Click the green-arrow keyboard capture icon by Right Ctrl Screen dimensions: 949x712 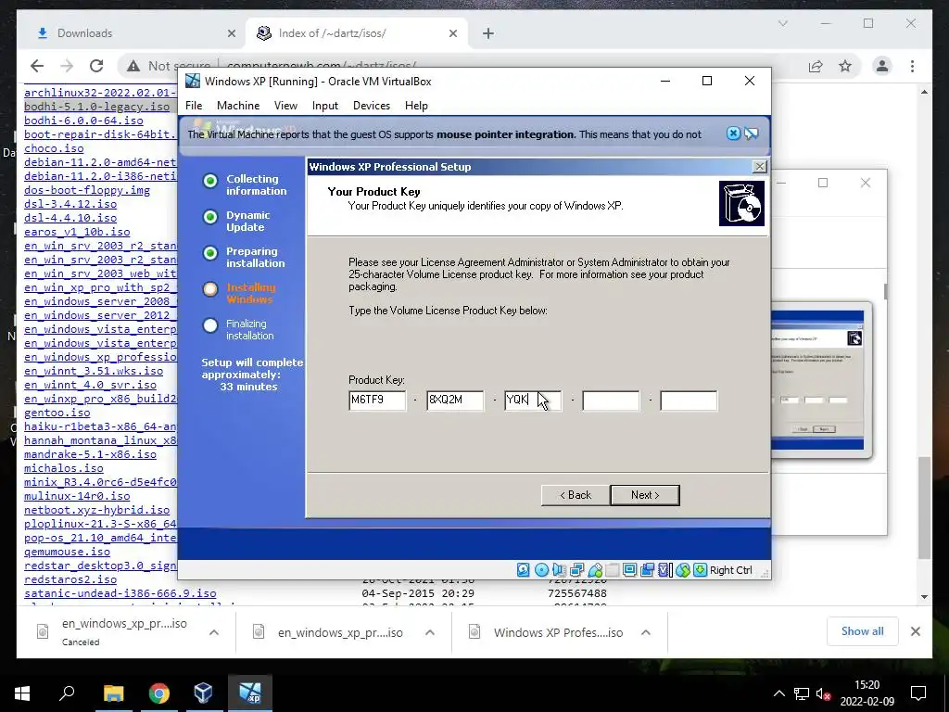click(701, 570)
